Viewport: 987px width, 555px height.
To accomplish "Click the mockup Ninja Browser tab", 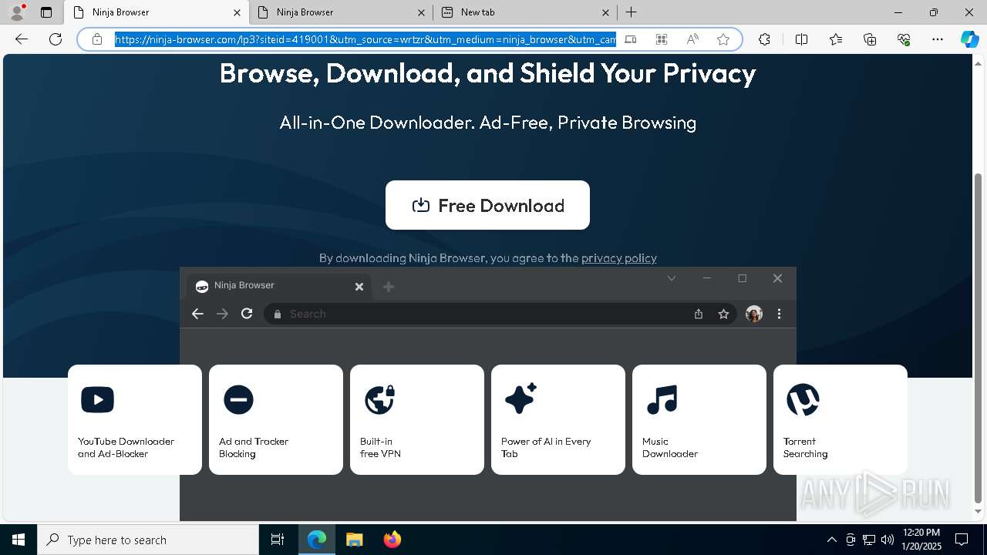I will [278, 286].
